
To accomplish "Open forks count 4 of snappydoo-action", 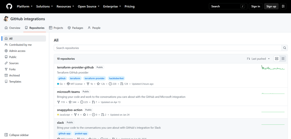I will 76,115.
